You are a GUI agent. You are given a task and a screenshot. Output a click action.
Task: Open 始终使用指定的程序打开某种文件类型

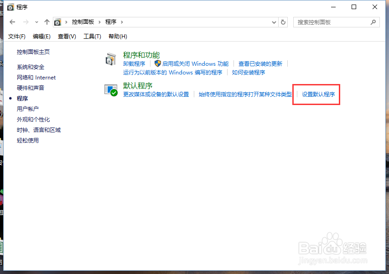tap(245, 95)
